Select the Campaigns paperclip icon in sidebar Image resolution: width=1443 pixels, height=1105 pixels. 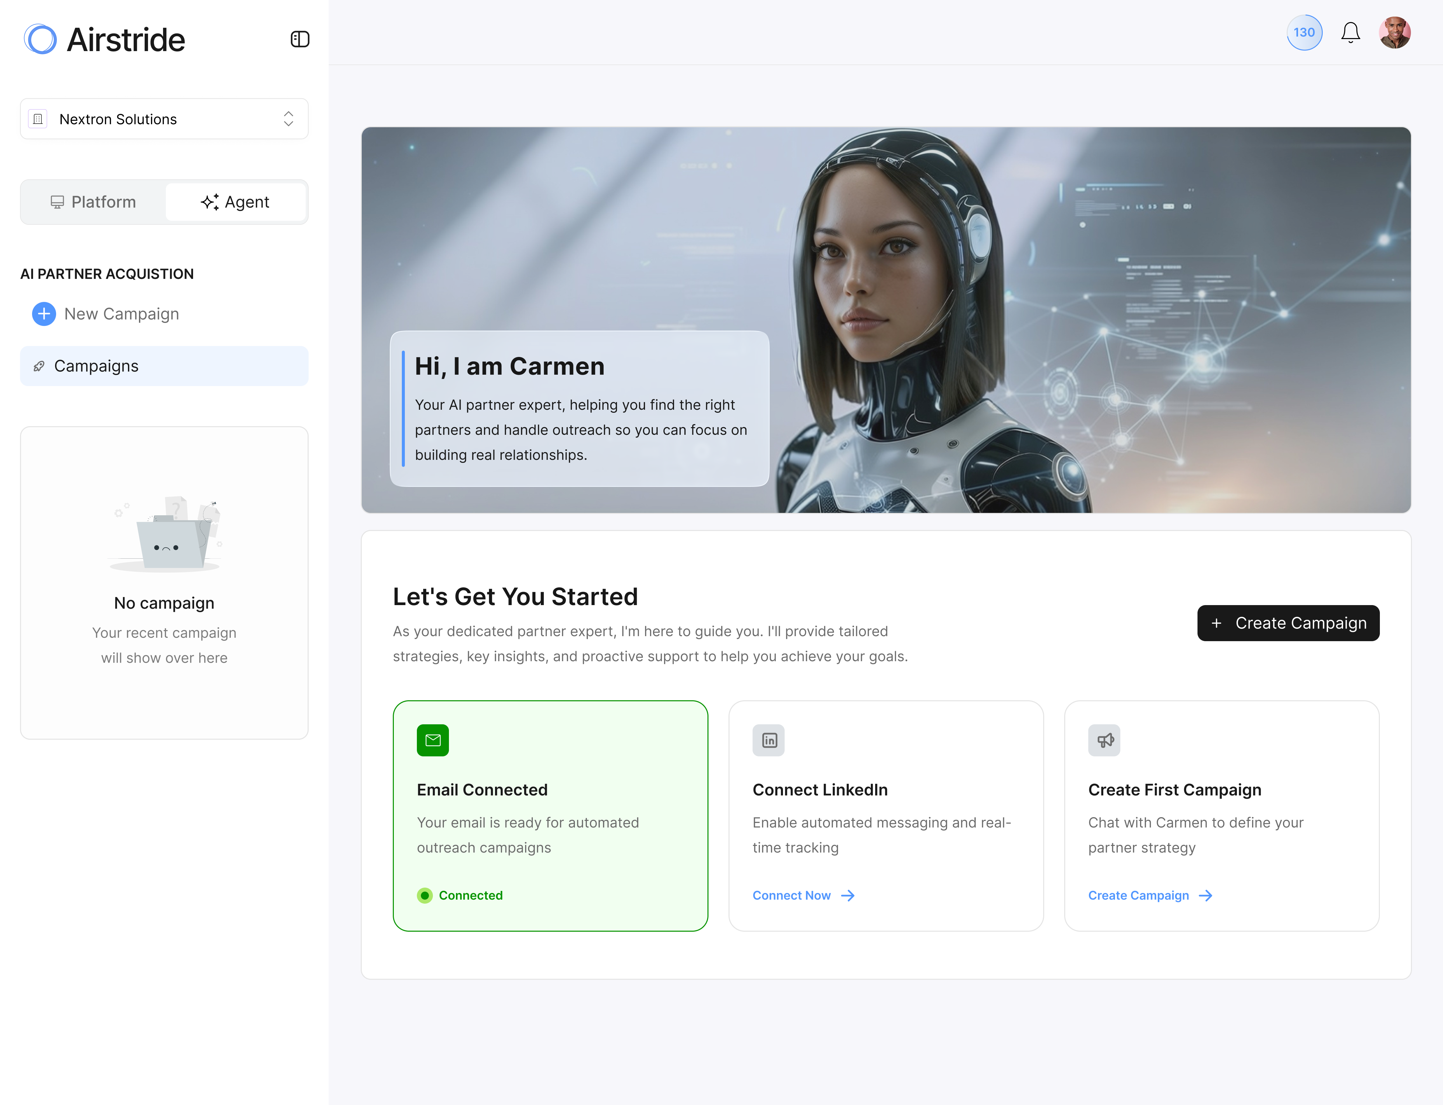(39, 366)
